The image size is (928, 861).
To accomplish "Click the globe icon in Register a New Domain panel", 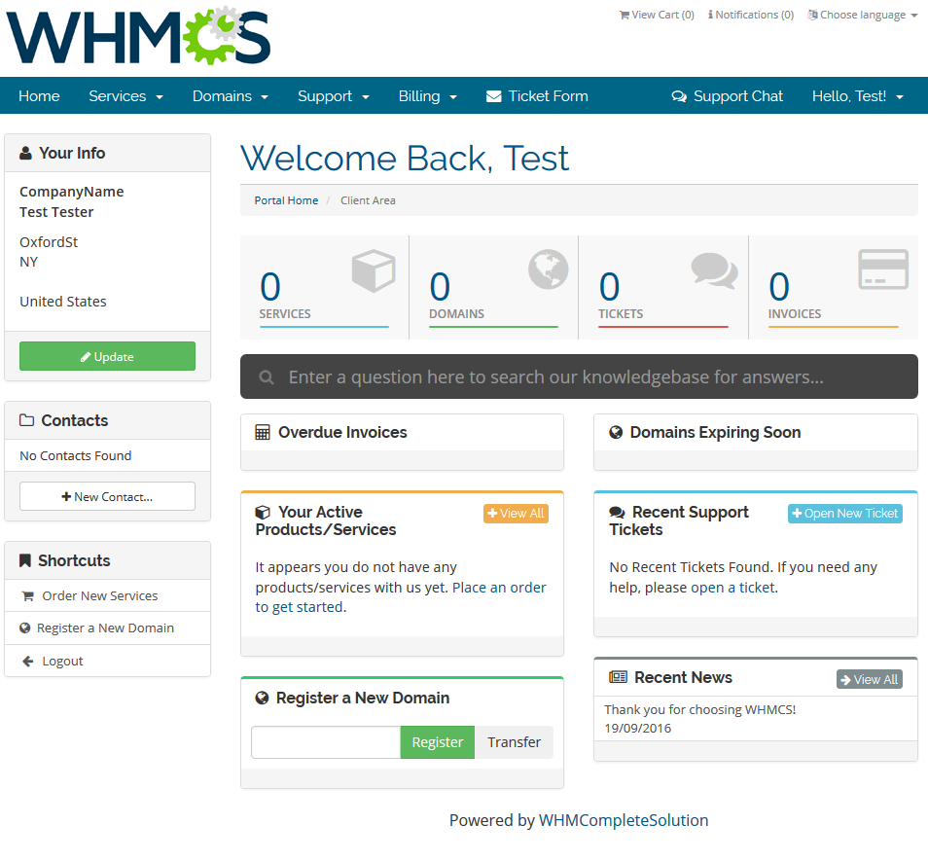I will (x=262, y=699).
